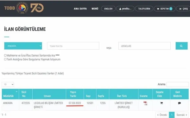
Task: Expand the rows-per-page dropdown showing 10
Action: (8, 84)
